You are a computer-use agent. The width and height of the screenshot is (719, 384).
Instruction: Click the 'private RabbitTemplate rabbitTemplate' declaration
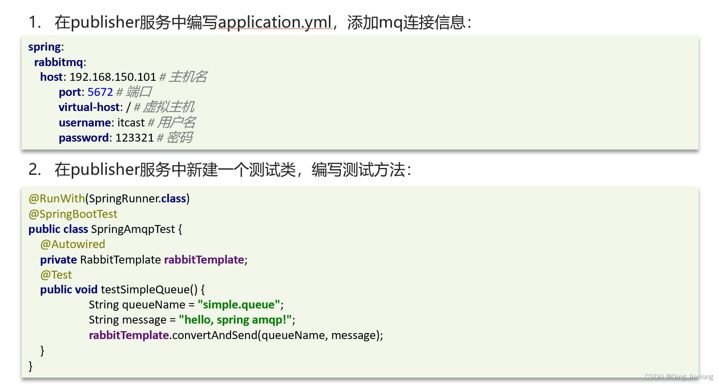[144, 260]
